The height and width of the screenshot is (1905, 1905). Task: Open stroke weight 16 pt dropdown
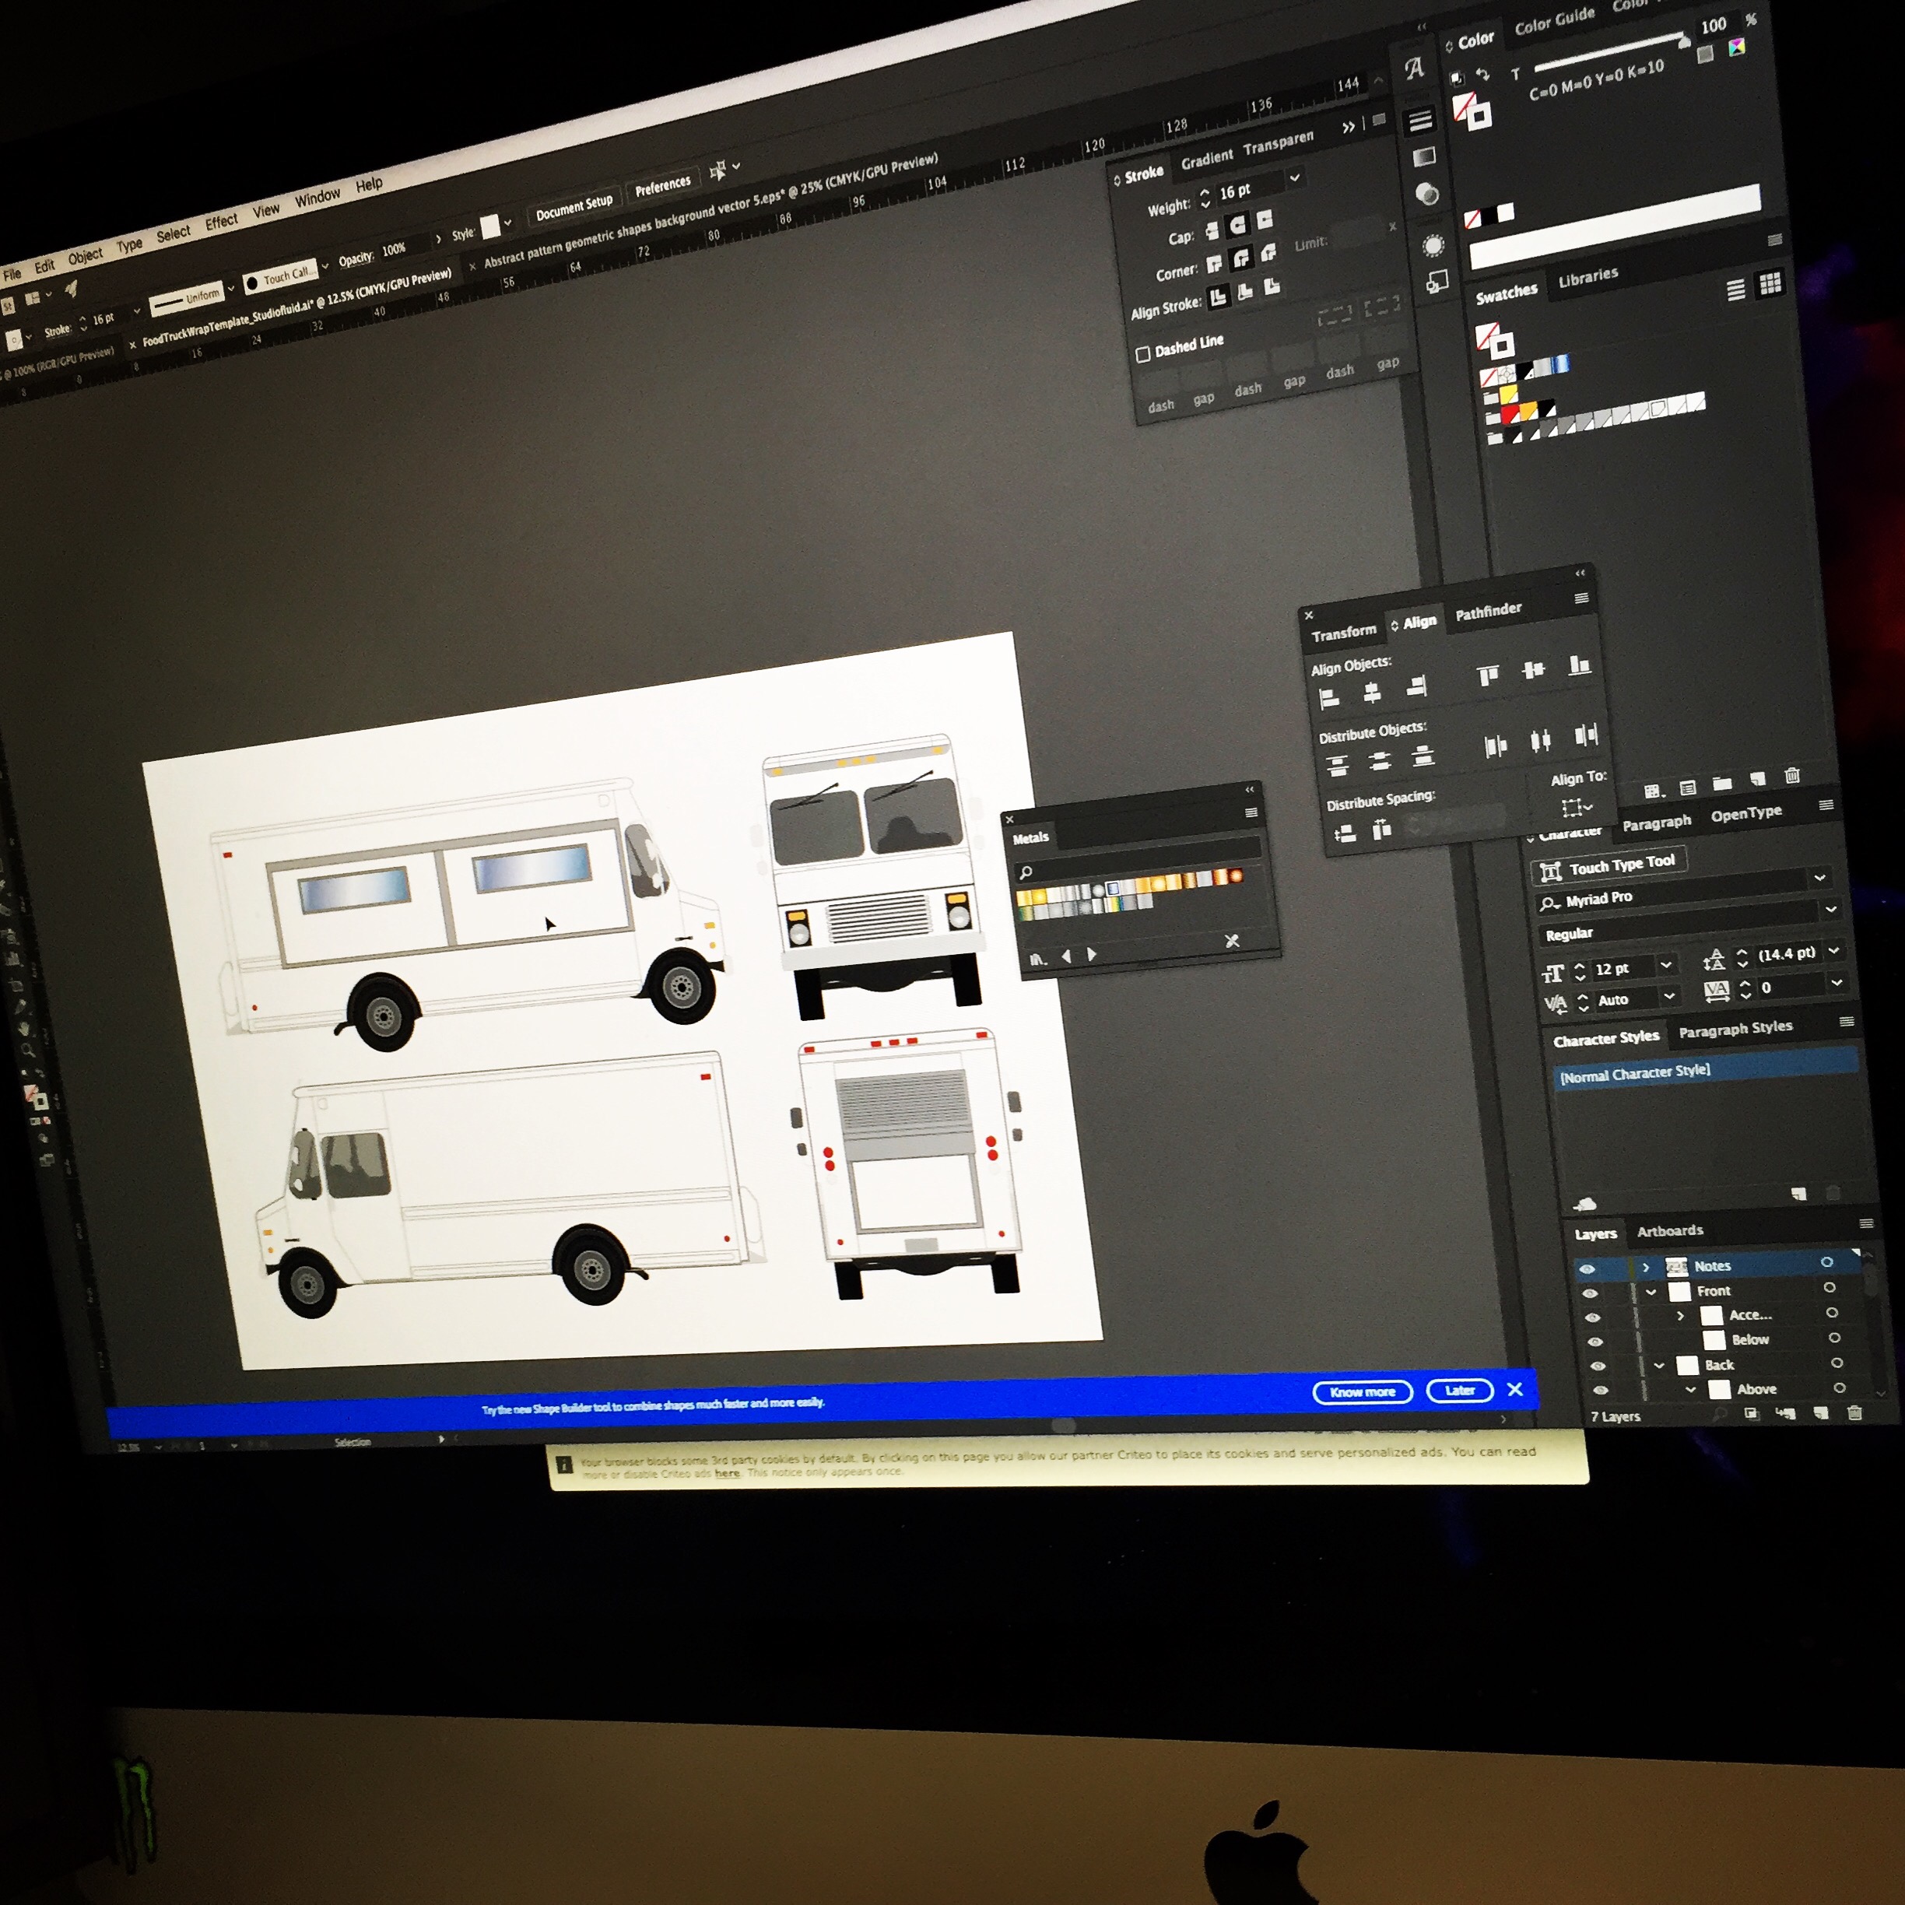pos(1295,177)
